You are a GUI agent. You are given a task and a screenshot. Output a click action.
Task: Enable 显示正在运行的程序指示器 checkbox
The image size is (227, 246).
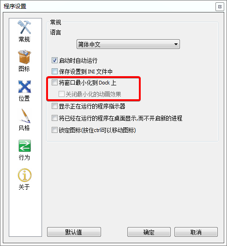click(x=54, y=106)
